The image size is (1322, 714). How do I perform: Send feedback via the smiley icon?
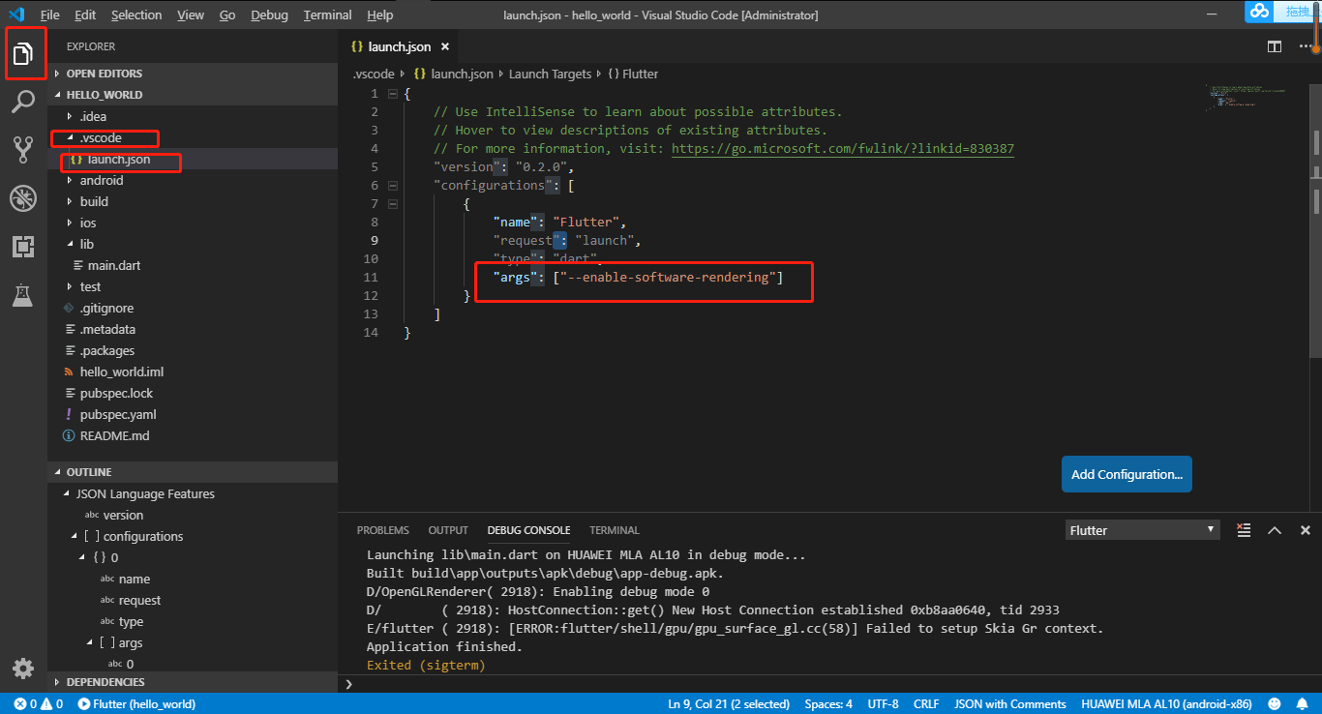click(x=1274, y=703)
